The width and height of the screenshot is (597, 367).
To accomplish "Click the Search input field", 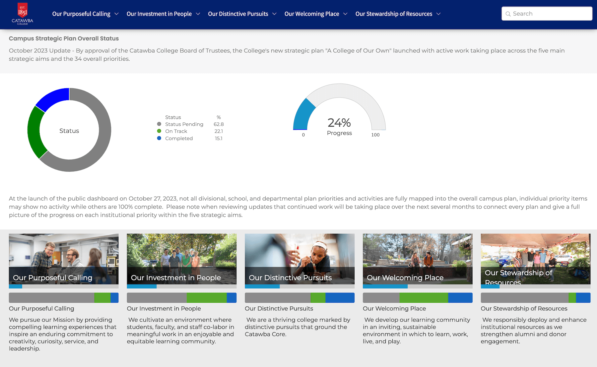I will [547, 14].
